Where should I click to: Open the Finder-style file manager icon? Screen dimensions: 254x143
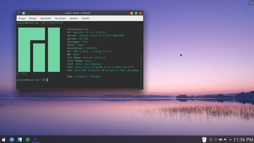coord(20,139)
